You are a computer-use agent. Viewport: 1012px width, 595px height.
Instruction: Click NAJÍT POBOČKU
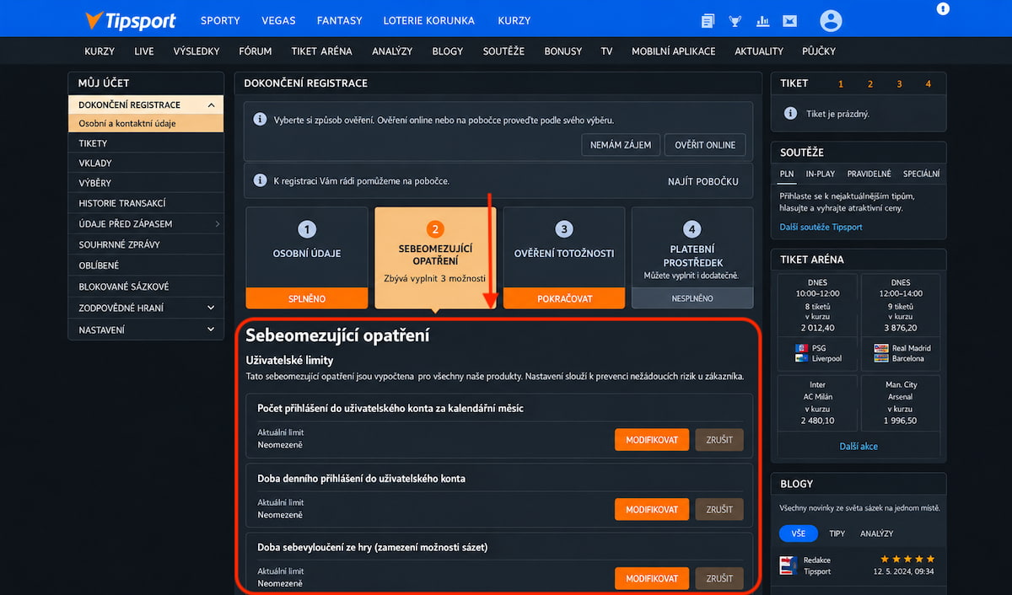(x=703, y=181)
